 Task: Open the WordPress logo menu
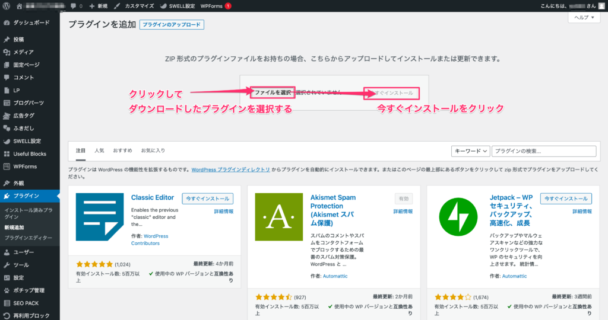coord(6,6)
